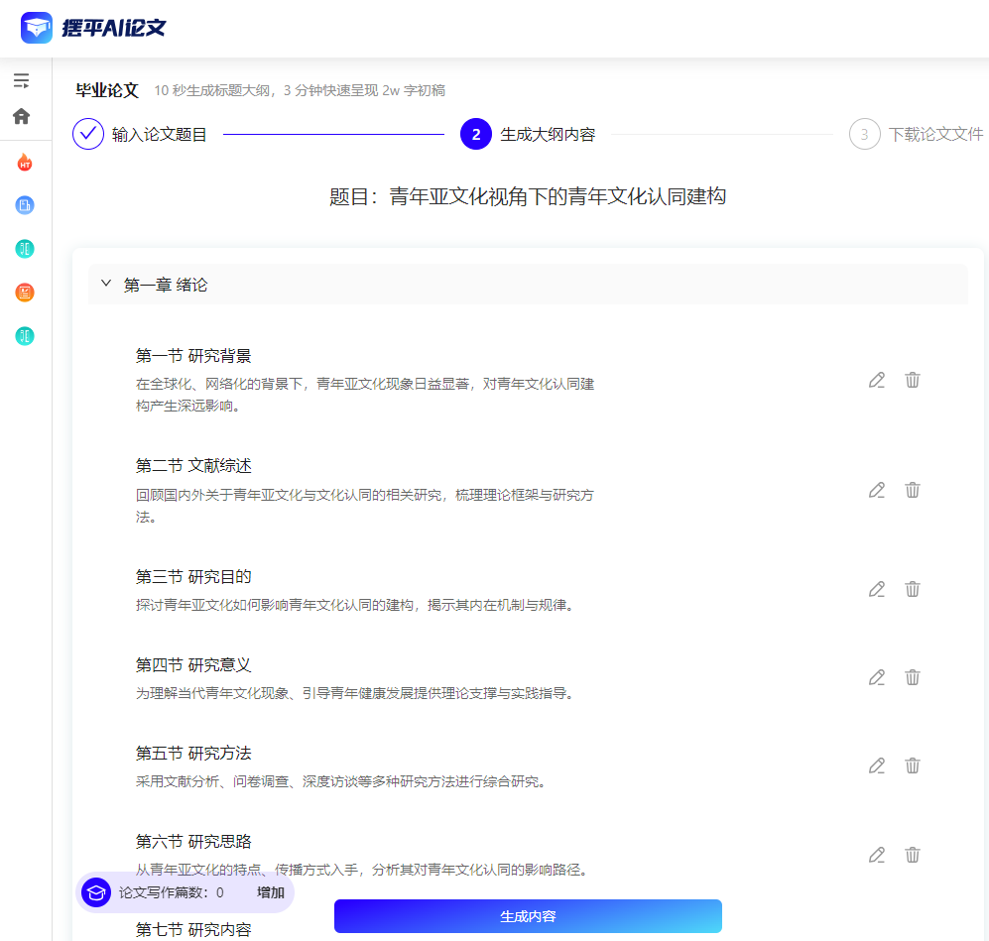The width and height of the screenshot is (989, 941).
Task: Go to step 下载论文文件
Action: (x=863, y=134)
